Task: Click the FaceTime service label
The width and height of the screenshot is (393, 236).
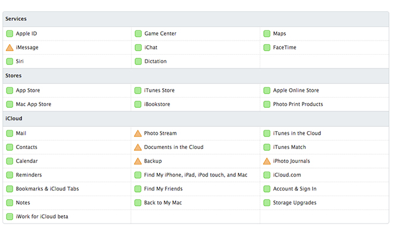Action: point(285,48)
